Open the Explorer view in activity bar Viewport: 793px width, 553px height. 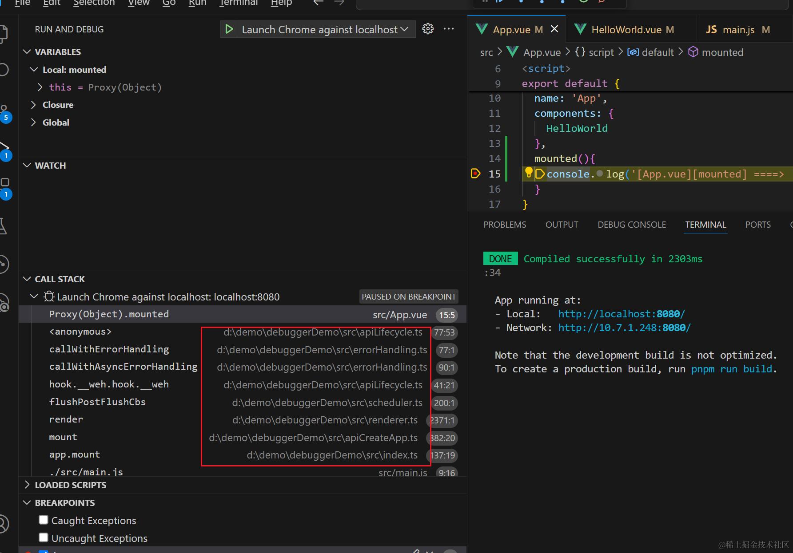tap(4, 34)
